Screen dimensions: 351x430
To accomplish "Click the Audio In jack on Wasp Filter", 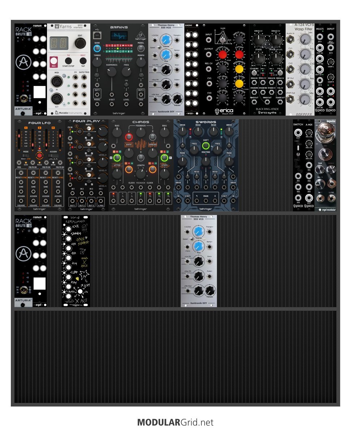I will (290, 40).
